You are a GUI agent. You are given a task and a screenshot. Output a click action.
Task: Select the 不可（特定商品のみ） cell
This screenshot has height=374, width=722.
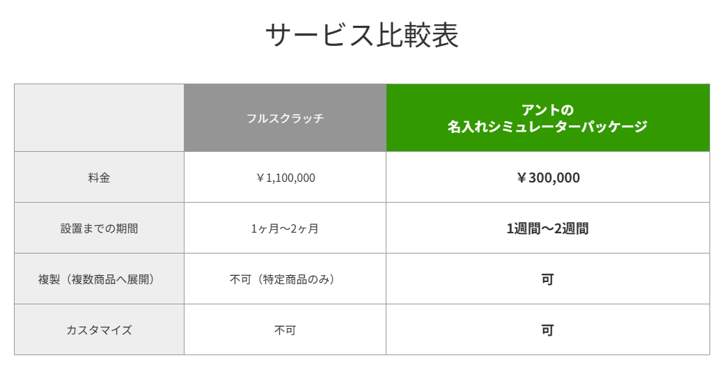(x=285, y=279)
